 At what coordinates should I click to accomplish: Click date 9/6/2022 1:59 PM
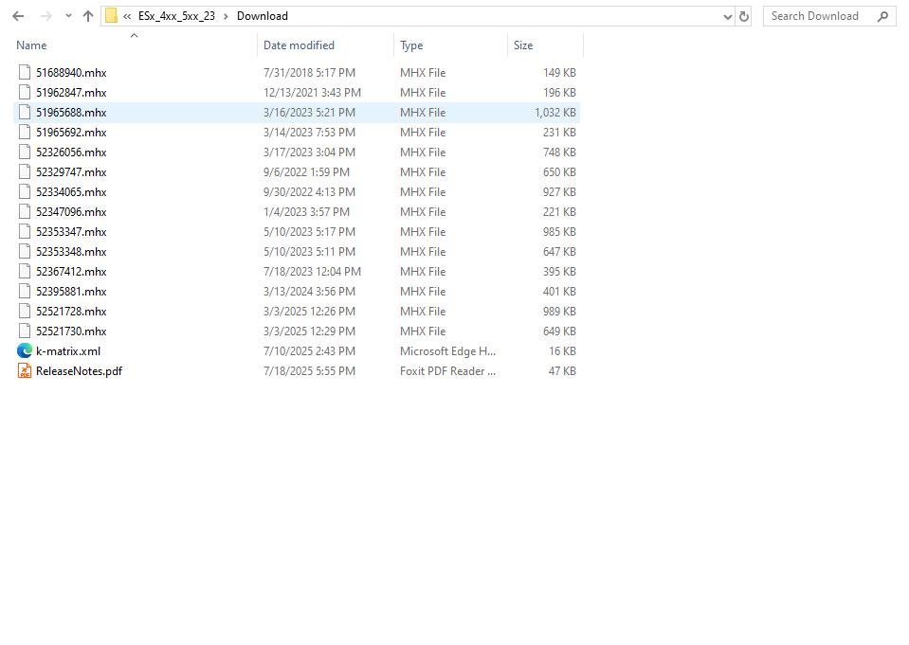click(306, 171)
